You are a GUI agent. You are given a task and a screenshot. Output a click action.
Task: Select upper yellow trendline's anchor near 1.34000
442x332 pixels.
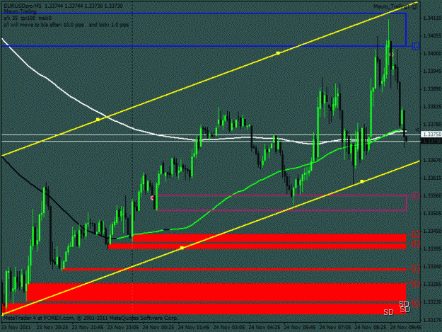278,53
